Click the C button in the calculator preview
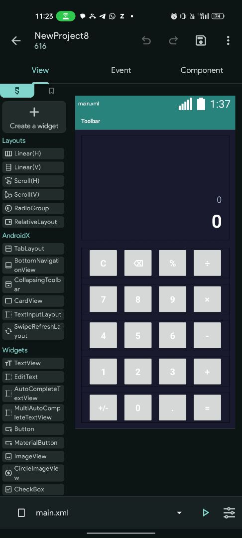Viewport: 242px width, 538px height. pos(103,263)
